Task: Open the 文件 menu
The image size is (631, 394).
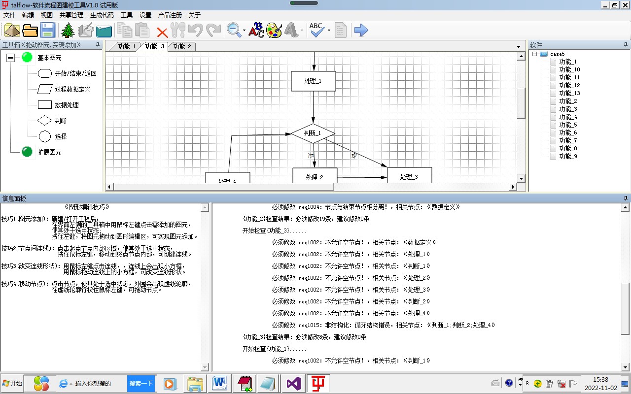Action: tap(9, 15)
